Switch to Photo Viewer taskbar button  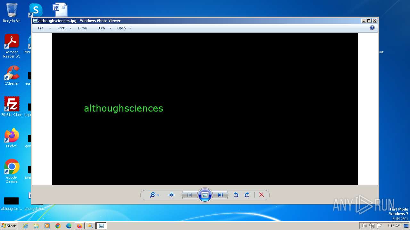click(x=102, y=226)
